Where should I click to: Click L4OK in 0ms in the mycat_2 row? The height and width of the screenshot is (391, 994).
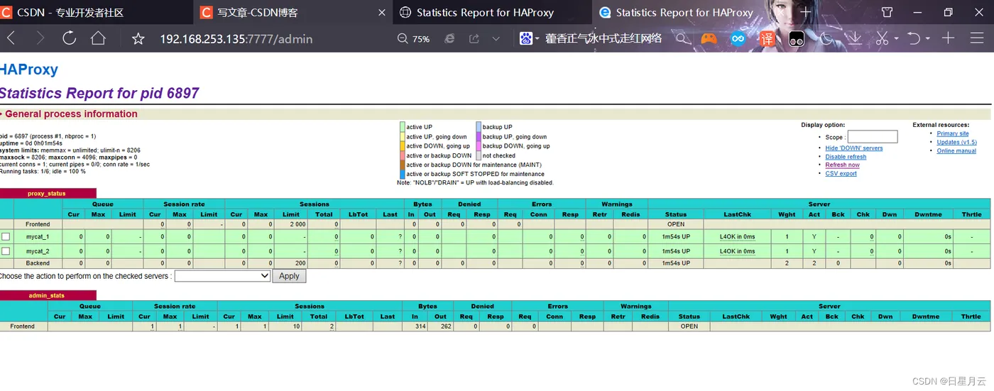[x=737, y=251]
